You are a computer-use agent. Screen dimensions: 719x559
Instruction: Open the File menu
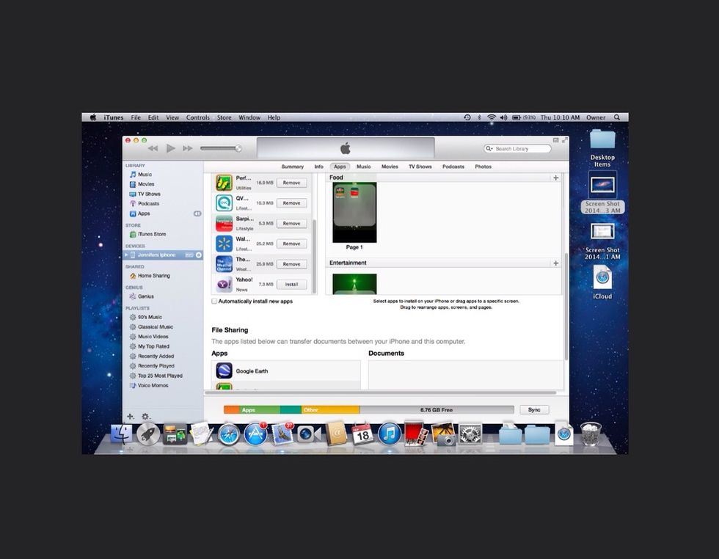pyautogui.click(x=136, y=117)
